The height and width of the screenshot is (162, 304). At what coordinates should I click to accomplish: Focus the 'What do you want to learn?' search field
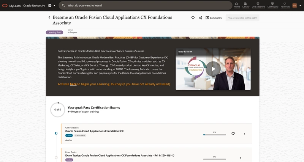pyautogui.click(x=146, y=5)
